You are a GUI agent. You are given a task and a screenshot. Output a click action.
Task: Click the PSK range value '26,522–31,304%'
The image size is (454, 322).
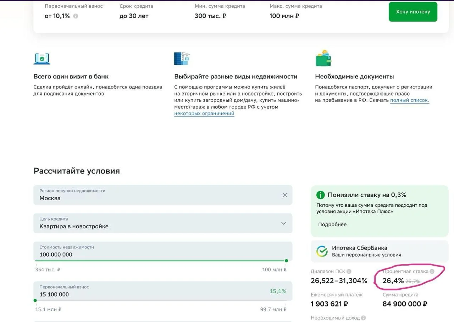(339, 281)
